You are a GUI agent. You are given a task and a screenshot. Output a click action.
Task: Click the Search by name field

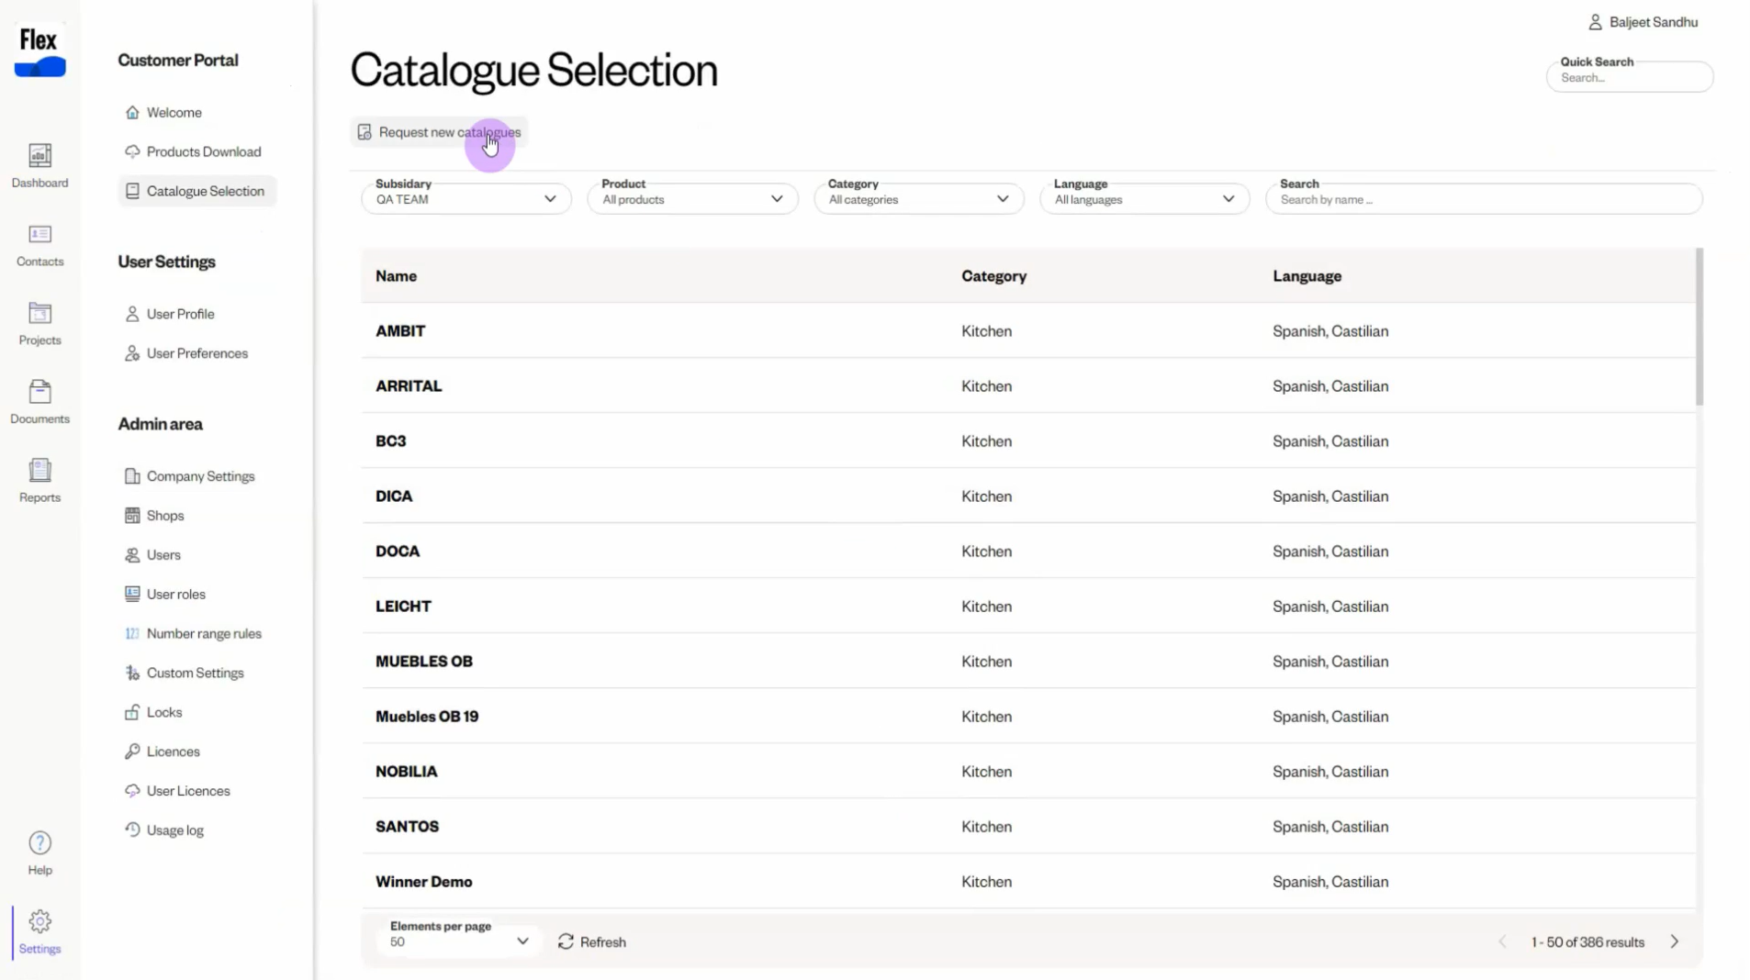pyautogui.click(x=1484, y=198)
